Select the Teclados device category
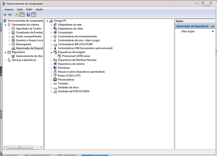This screenshot has width=217, height=156. [x=63, y=83]
